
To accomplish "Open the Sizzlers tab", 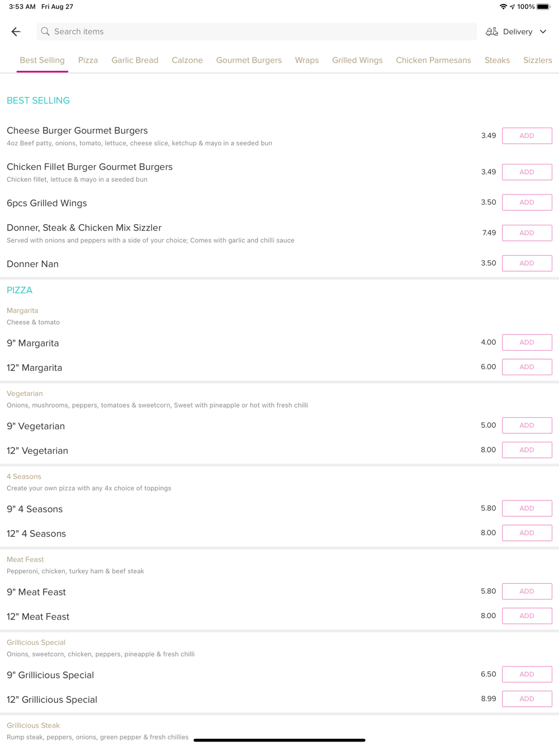I will (x=537, y=60).
